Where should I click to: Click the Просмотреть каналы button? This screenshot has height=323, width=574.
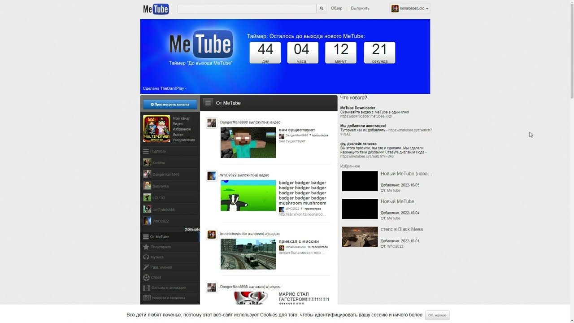tap(170, 105)
